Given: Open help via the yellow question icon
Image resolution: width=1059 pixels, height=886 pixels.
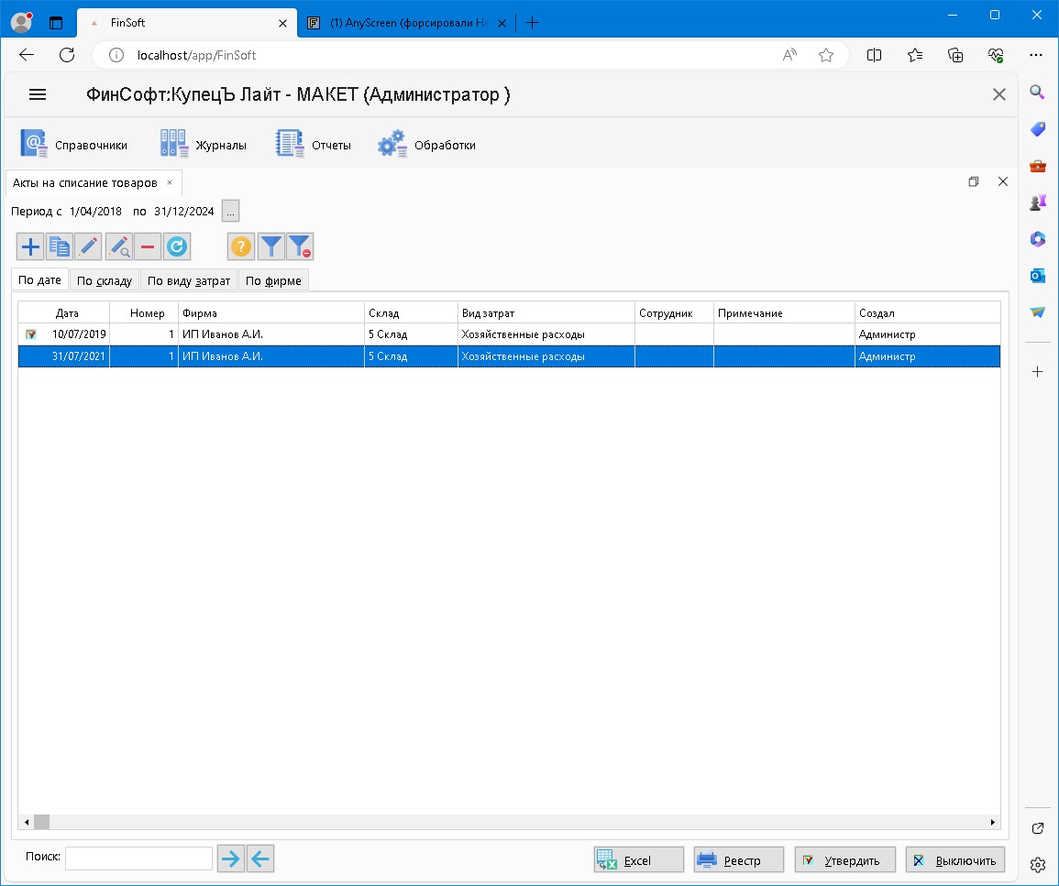Looking at the screenshot, I should (x=241, y=246).
